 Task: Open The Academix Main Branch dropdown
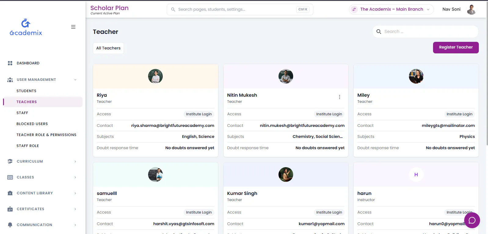[x=391, y=9]
